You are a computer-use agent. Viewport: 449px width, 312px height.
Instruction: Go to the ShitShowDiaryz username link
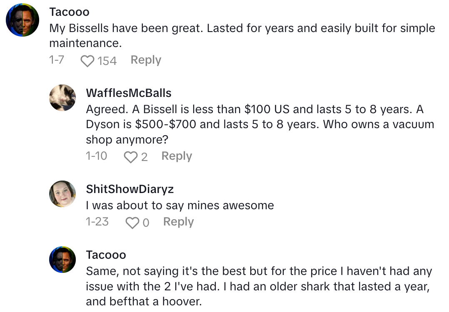point(130,189)
